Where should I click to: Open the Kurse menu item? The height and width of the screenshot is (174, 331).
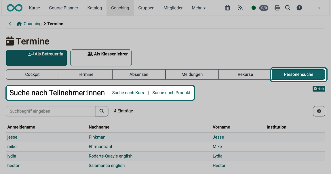35,8
